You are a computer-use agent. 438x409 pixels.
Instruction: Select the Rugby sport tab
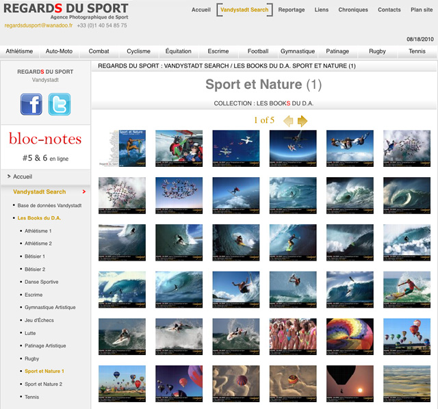[377, 51]
